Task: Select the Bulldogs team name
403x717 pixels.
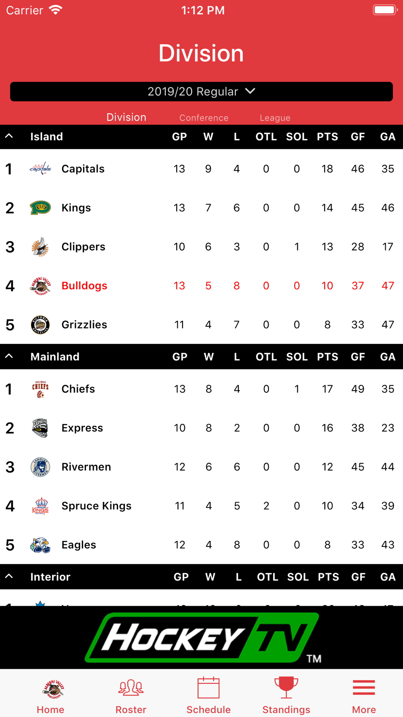Action: pos(84,286)
